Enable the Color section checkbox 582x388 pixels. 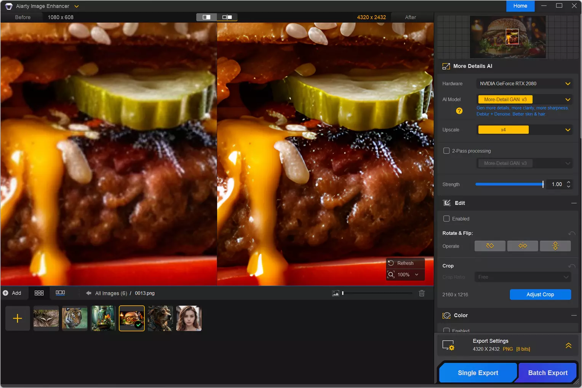tap(446, 330)
